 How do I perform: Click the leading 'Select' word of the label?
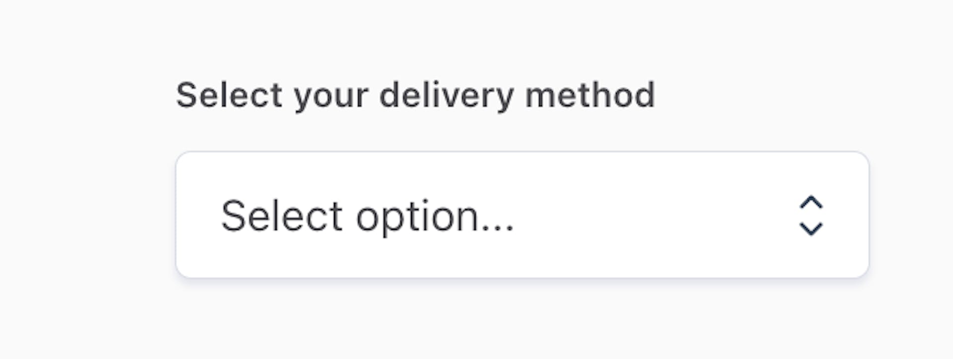229,95
